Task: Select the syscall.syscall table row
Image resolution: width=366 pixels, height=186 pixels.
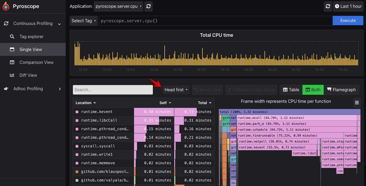Action: point(143,146)
